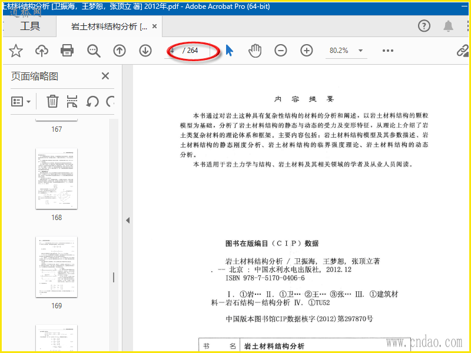Print the document with the printer icon
This screenshot has height=353, width=471.
tap(67, 51)
